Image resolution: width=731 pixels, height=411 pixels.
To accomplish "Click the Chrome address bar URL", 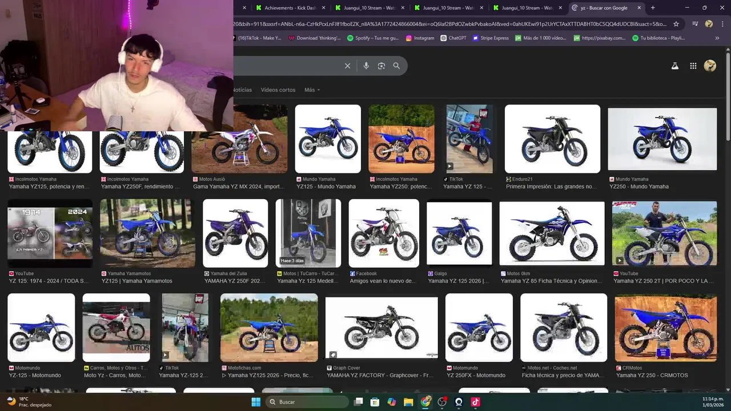I will pyautogui.click(x=450, y=24).
